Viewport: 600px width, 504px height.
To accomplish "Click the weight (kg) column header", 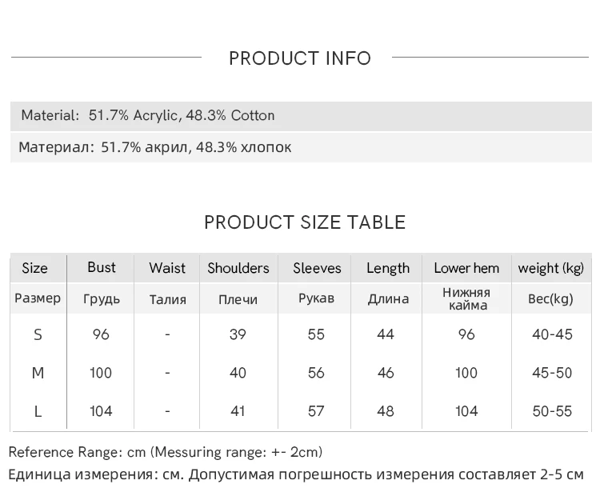I will tap(551, 269).
